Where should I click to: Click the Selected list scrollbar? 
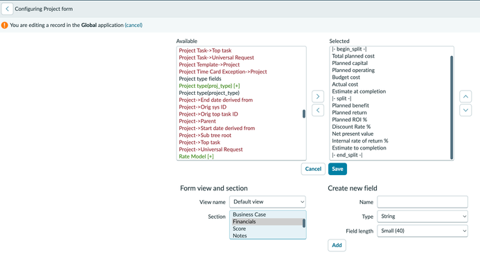[452, 107]
